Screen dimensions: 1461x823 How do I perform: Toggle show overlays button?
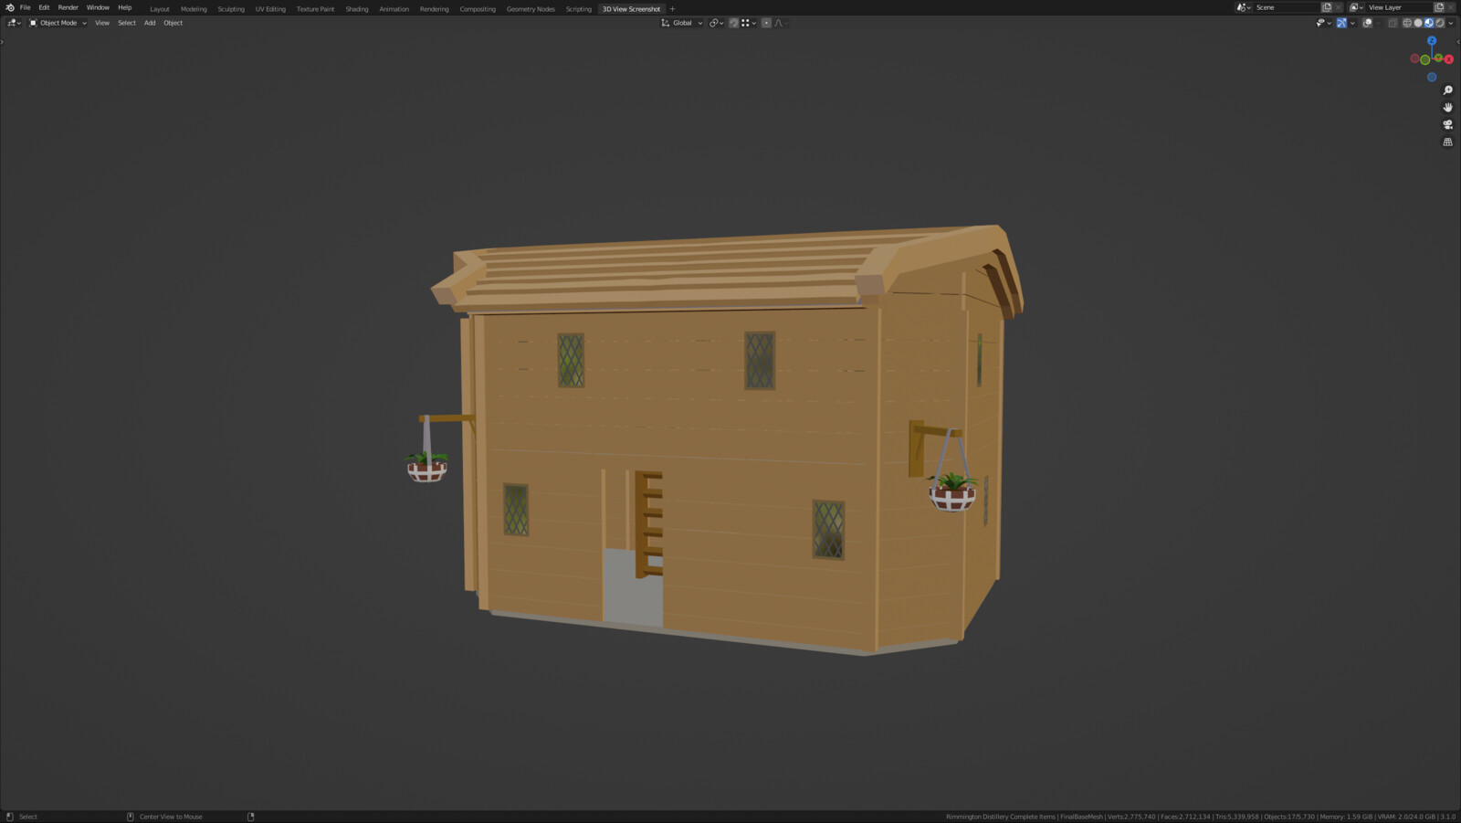click(1367, 23)
